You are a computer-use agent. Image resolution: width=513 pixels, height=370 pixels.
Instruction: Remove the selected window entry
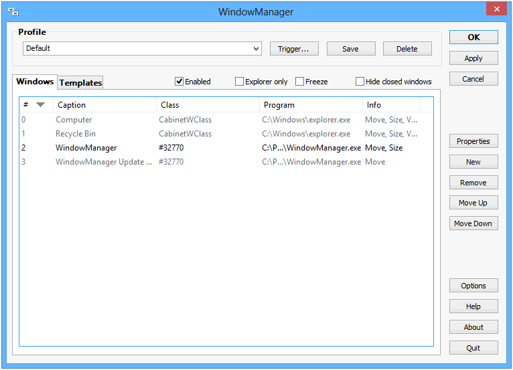473,183
